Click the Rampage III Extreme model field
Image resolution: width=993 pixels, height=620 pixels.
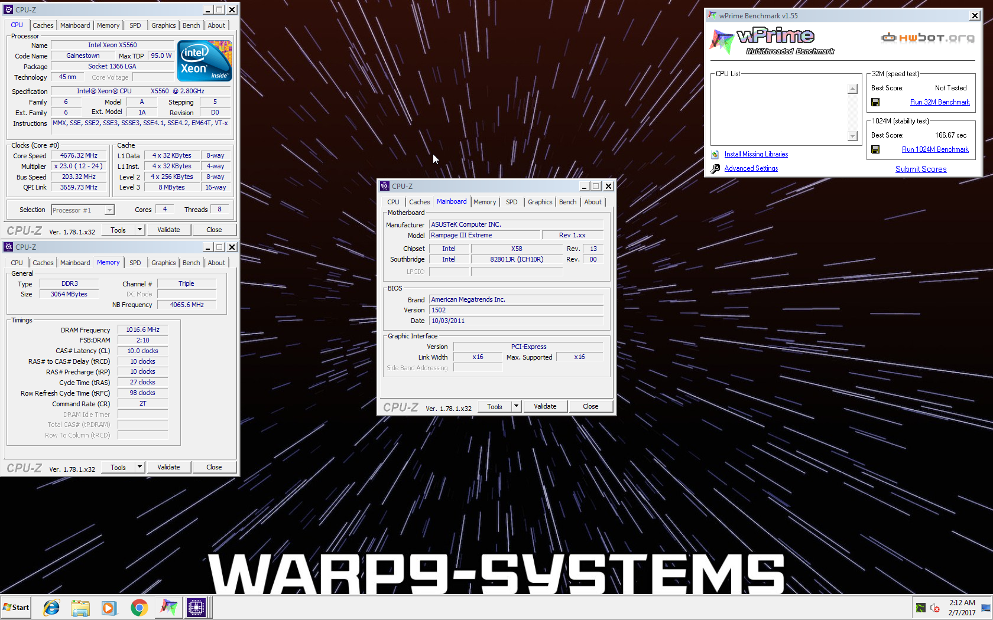(x=484, y=235)
